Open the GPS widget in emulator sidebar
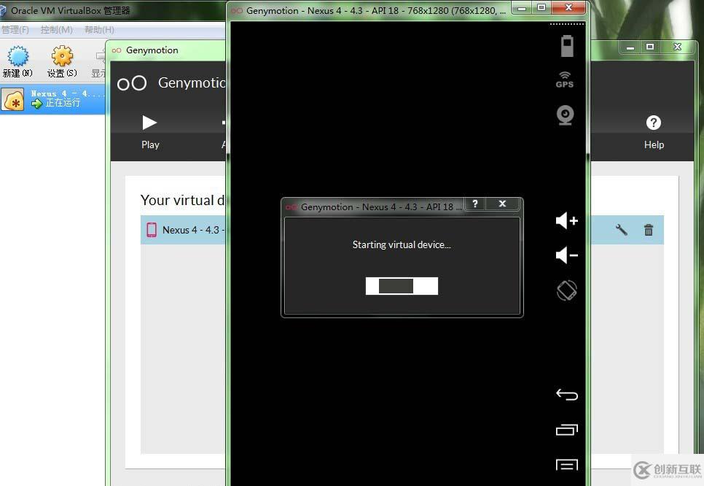This screenshot has height=486, width=704. 565,80
